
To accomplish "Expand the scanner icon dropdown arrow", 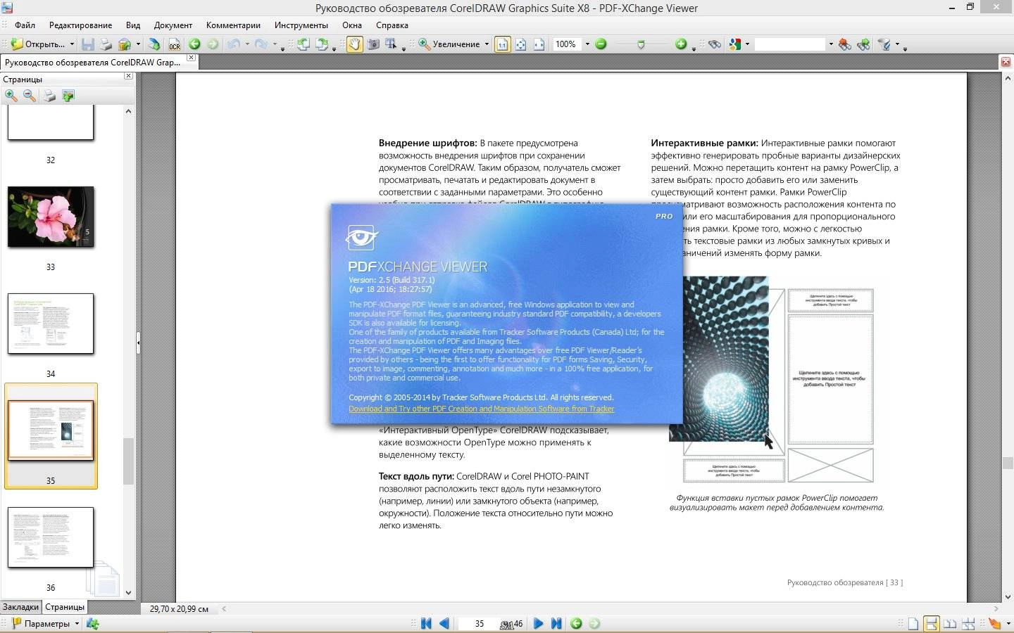I will pyautogui.click(x=138, y=44).
